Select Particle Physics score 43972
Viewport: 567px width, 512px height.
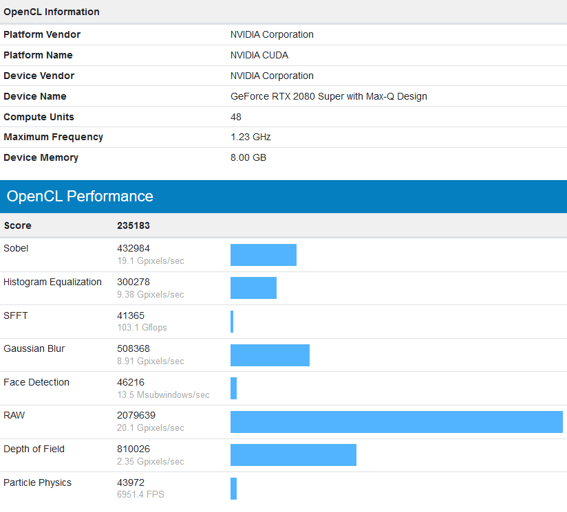131,482
